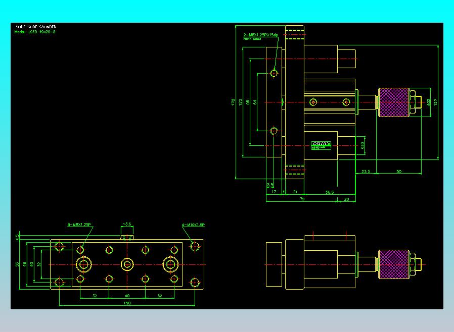
Task: Select the left large counterbored hole in the plate
Action: 84,264
